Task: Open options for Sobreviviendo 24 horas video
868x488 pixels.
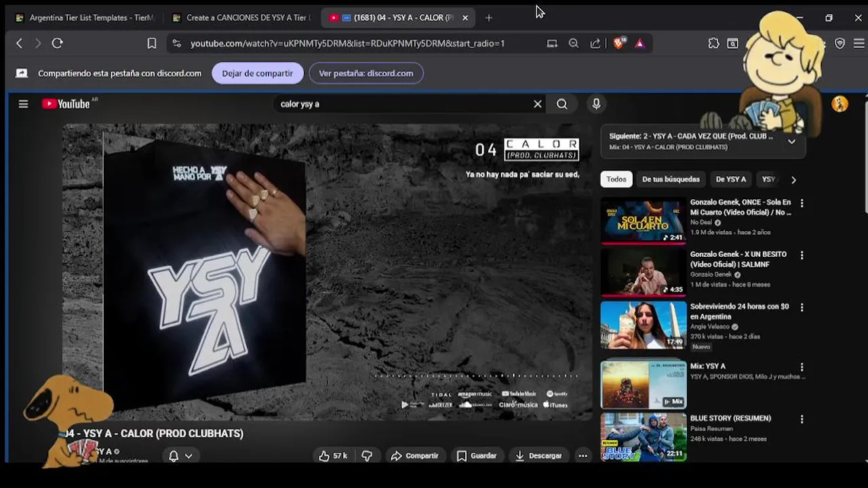Action: tap(802, 308)
